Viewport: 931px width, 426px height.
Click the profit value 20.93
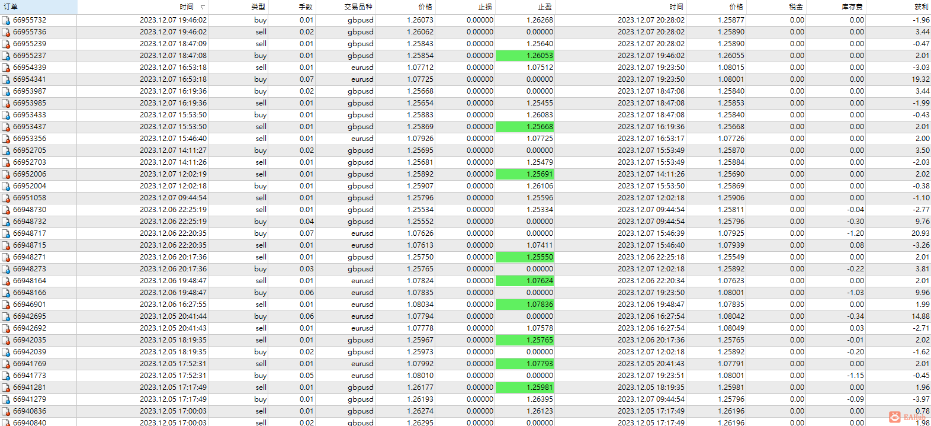coord(920,233)
